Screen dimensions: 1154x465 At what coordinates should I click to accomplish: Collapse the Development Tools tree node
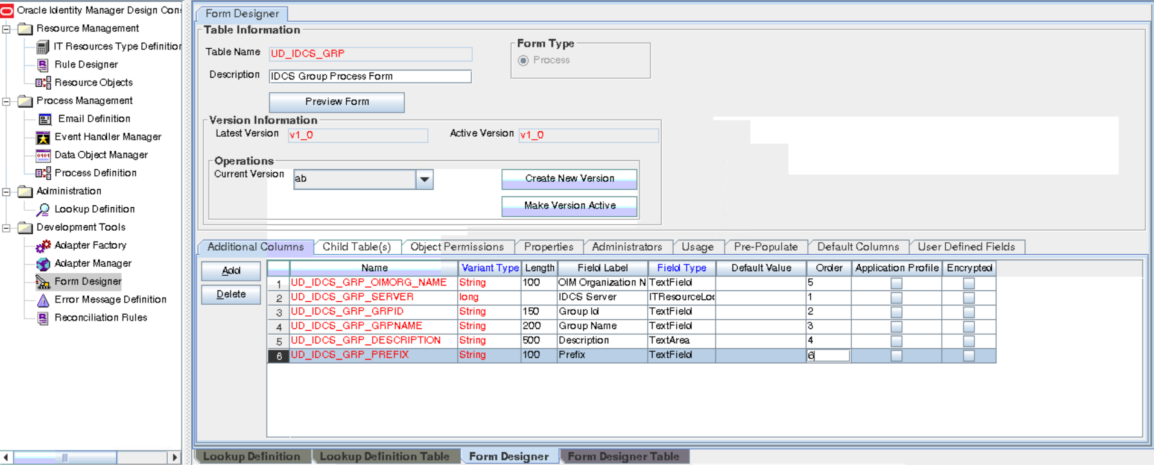[6, 228]
